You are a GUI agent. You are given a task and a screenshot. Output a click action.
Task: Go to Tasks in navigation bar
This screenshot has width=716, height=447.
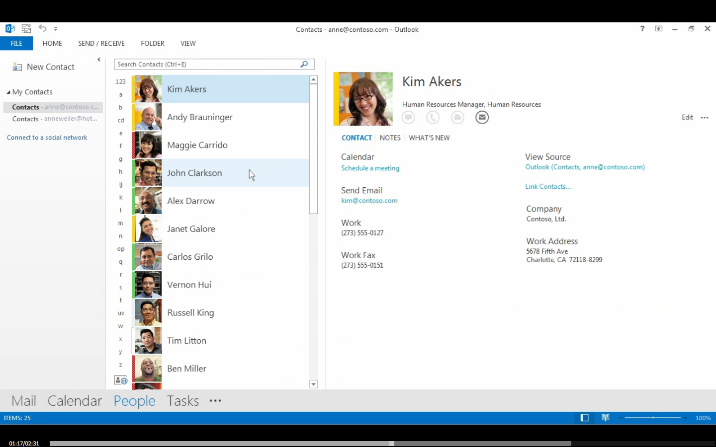coord(183,401)
